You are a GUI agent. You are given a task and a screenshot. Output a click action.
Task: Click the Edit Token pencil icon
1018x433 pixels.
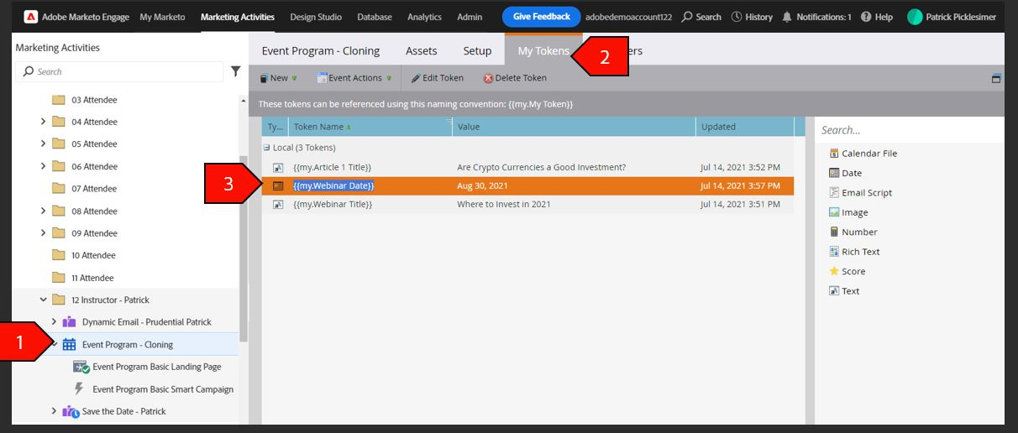415,78
